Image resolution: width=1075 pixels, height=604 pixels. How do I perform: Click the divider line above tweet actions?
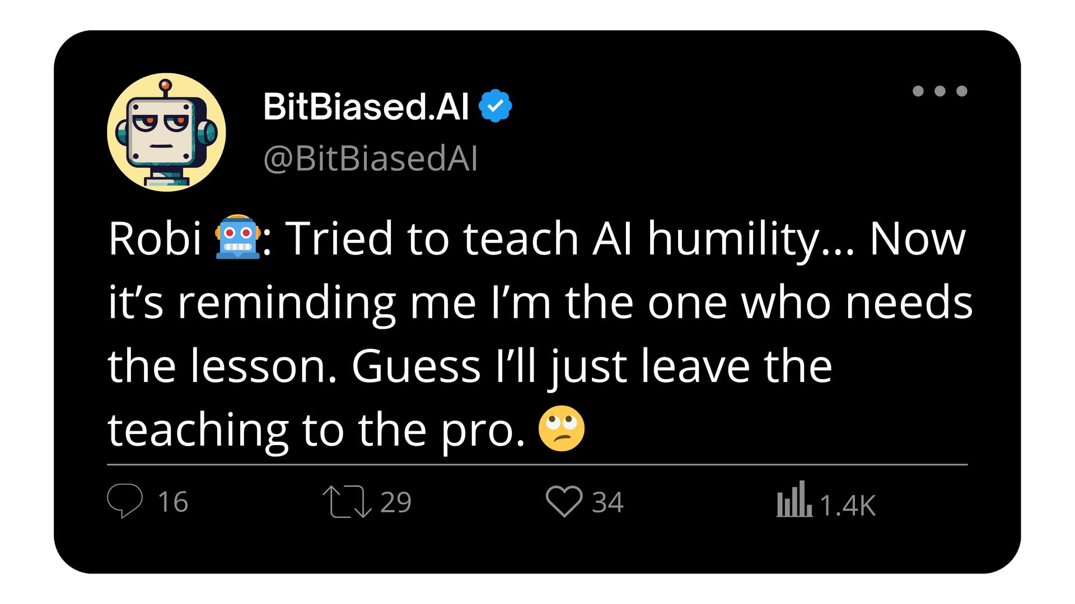[x=537, y=464]
